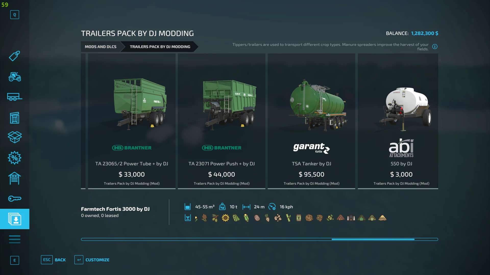The height and width of the screenshot is (275, 490).
Task: Select the mods and DLCs download icon
Action: (15, 219)
